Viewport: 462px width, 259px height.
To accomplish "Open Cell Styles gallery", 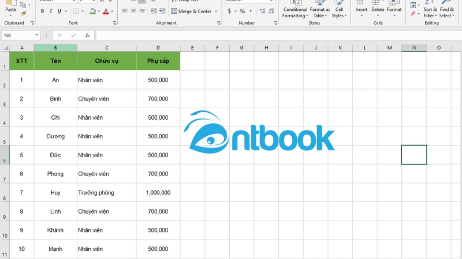I will click(x=339, y=9).
